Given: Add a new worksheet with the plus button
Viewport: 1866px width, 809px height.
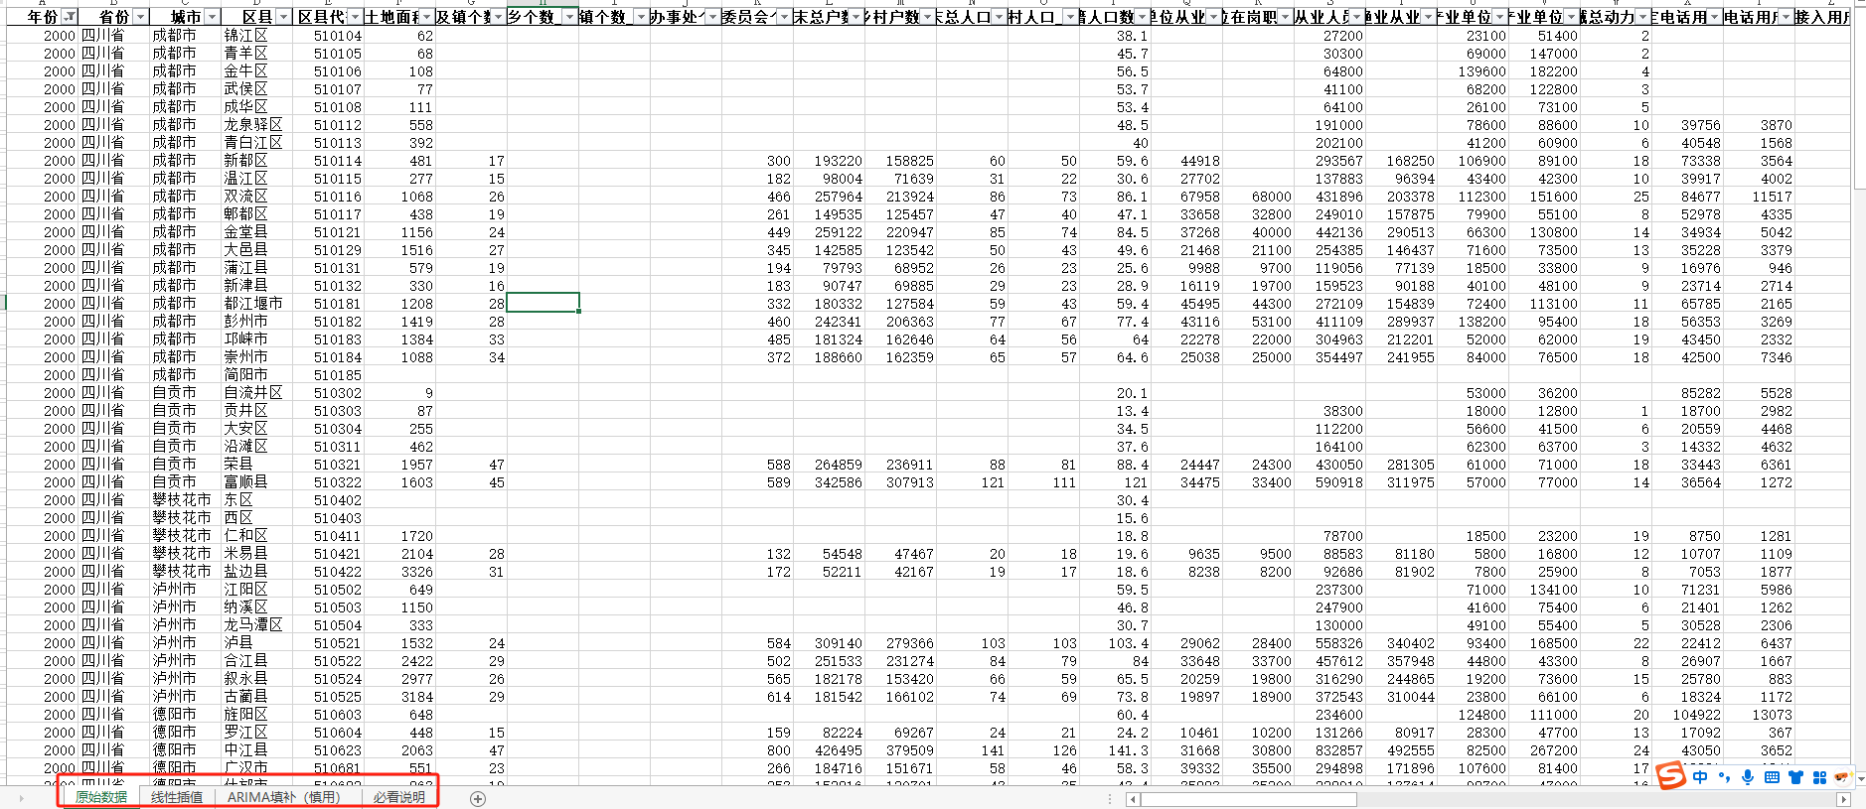Looking at the screenshot, I should click(x=478, y=798).
